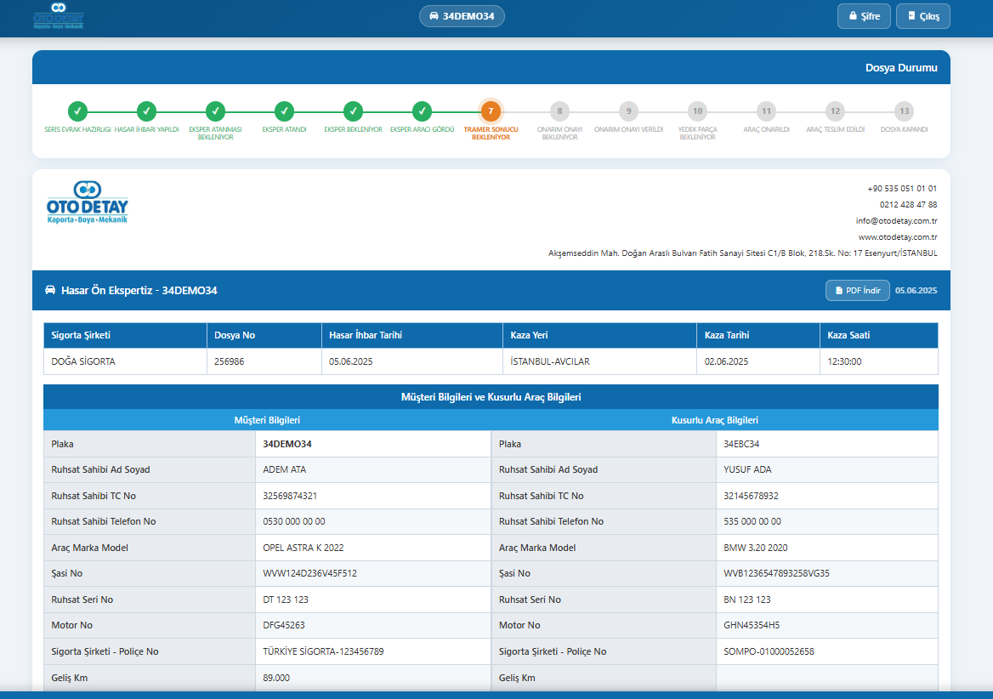Click the info@otodetay.com.tr email address
This screenshot has height=699, width=993.
click(x=896, y=221)
